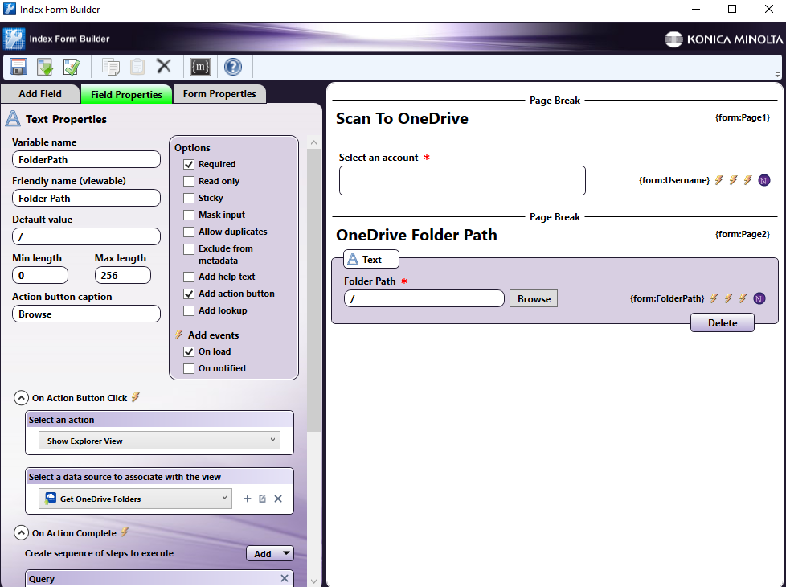Screen dimensions: 786x587
Task: Click in the Variable name field
Action: tap(86, 159)
